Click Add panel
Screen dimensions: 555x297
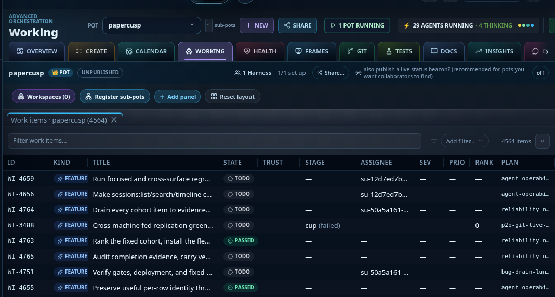click(x=177, y=97)
